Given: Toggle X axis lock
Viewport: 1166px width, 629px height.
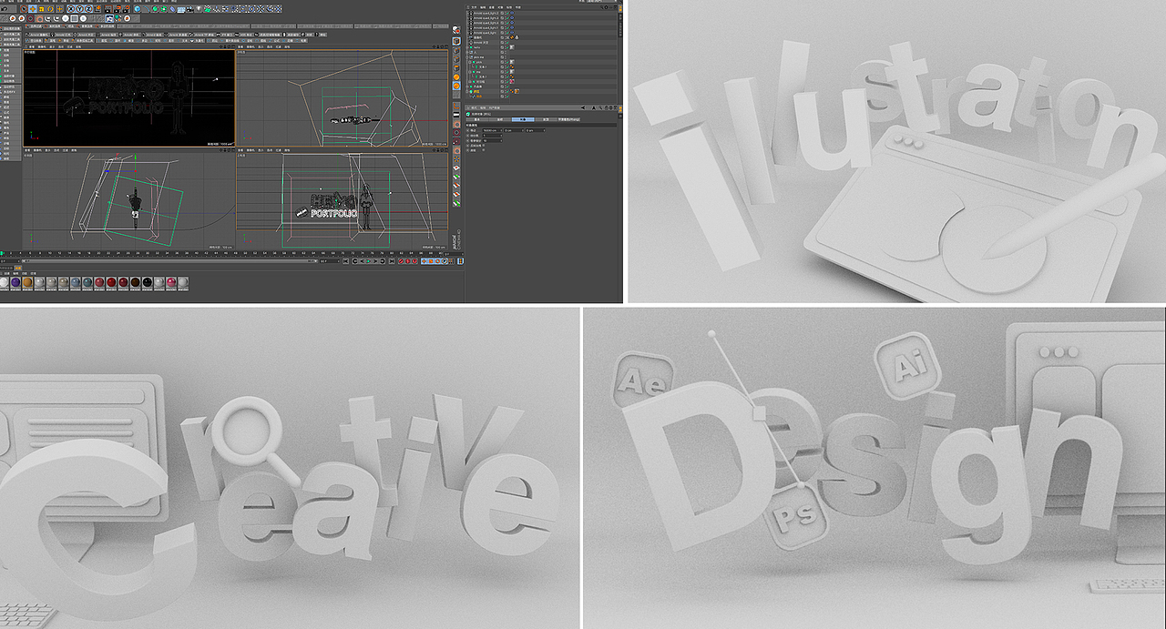Looking at the screenshot, I should pos(71,9).
